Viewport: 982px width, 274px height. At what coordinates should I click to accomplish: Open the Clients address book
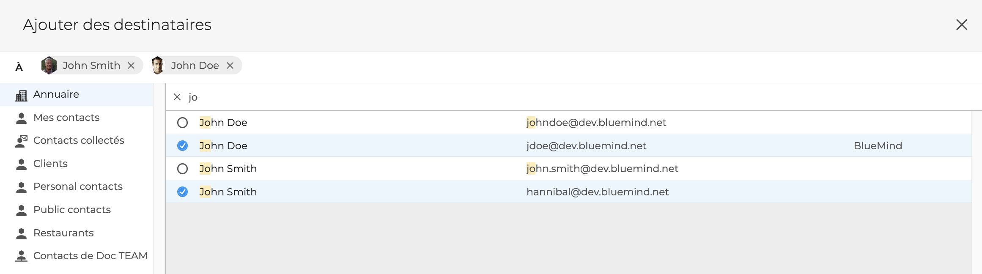[50, 164]
